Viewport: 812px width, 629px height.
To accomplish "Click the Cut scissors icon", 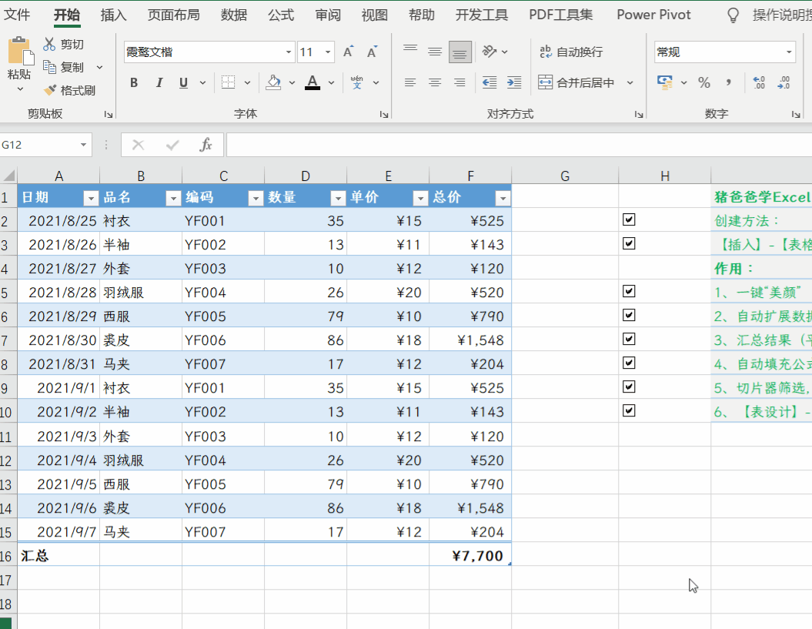I will pos(49,44).
